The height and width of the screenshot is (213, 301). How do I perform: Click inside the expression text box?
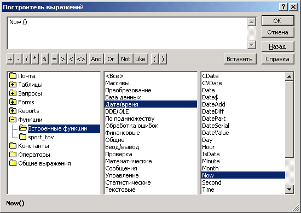pyautogui.click(x=127, y=33)
